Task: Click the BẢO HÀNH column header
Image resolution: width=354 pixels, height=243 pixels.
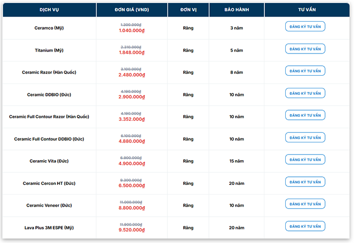Action: coord(238,10)
